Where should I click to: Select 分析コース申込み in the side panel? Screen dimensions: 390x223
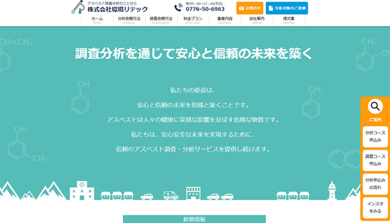(x=375, y=136)
